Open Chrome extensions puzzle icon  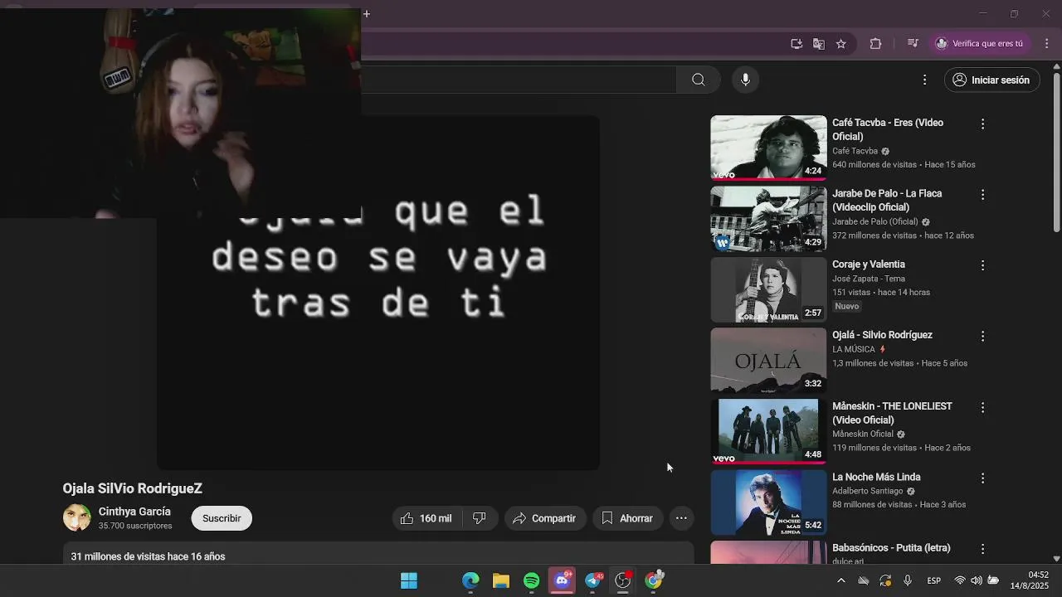coord(875,44)
